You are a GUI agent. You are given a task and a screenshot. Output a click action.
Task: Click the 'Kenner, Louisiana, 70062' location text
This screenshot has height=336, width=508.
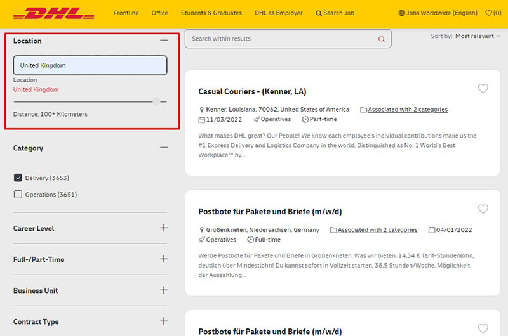point(277,110)
